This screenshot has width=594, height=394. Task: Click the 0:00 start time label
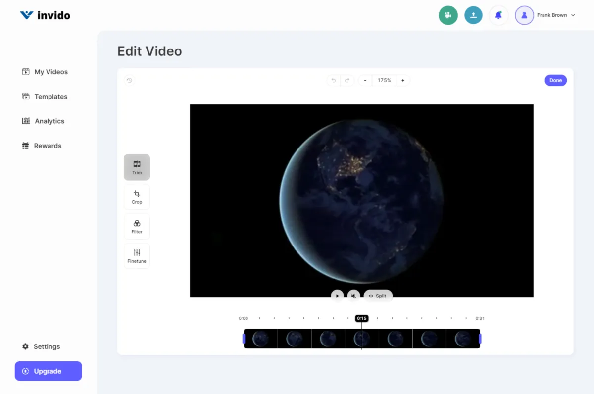(x=243, y=318)
